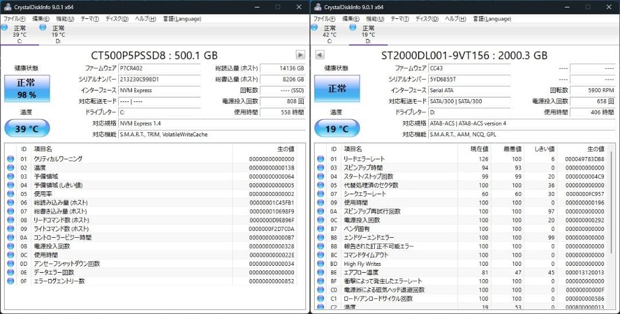Viewport: 620px width, 314px height.
Task: Open ファイル menu in right window
Action: (x=324, y=18)
